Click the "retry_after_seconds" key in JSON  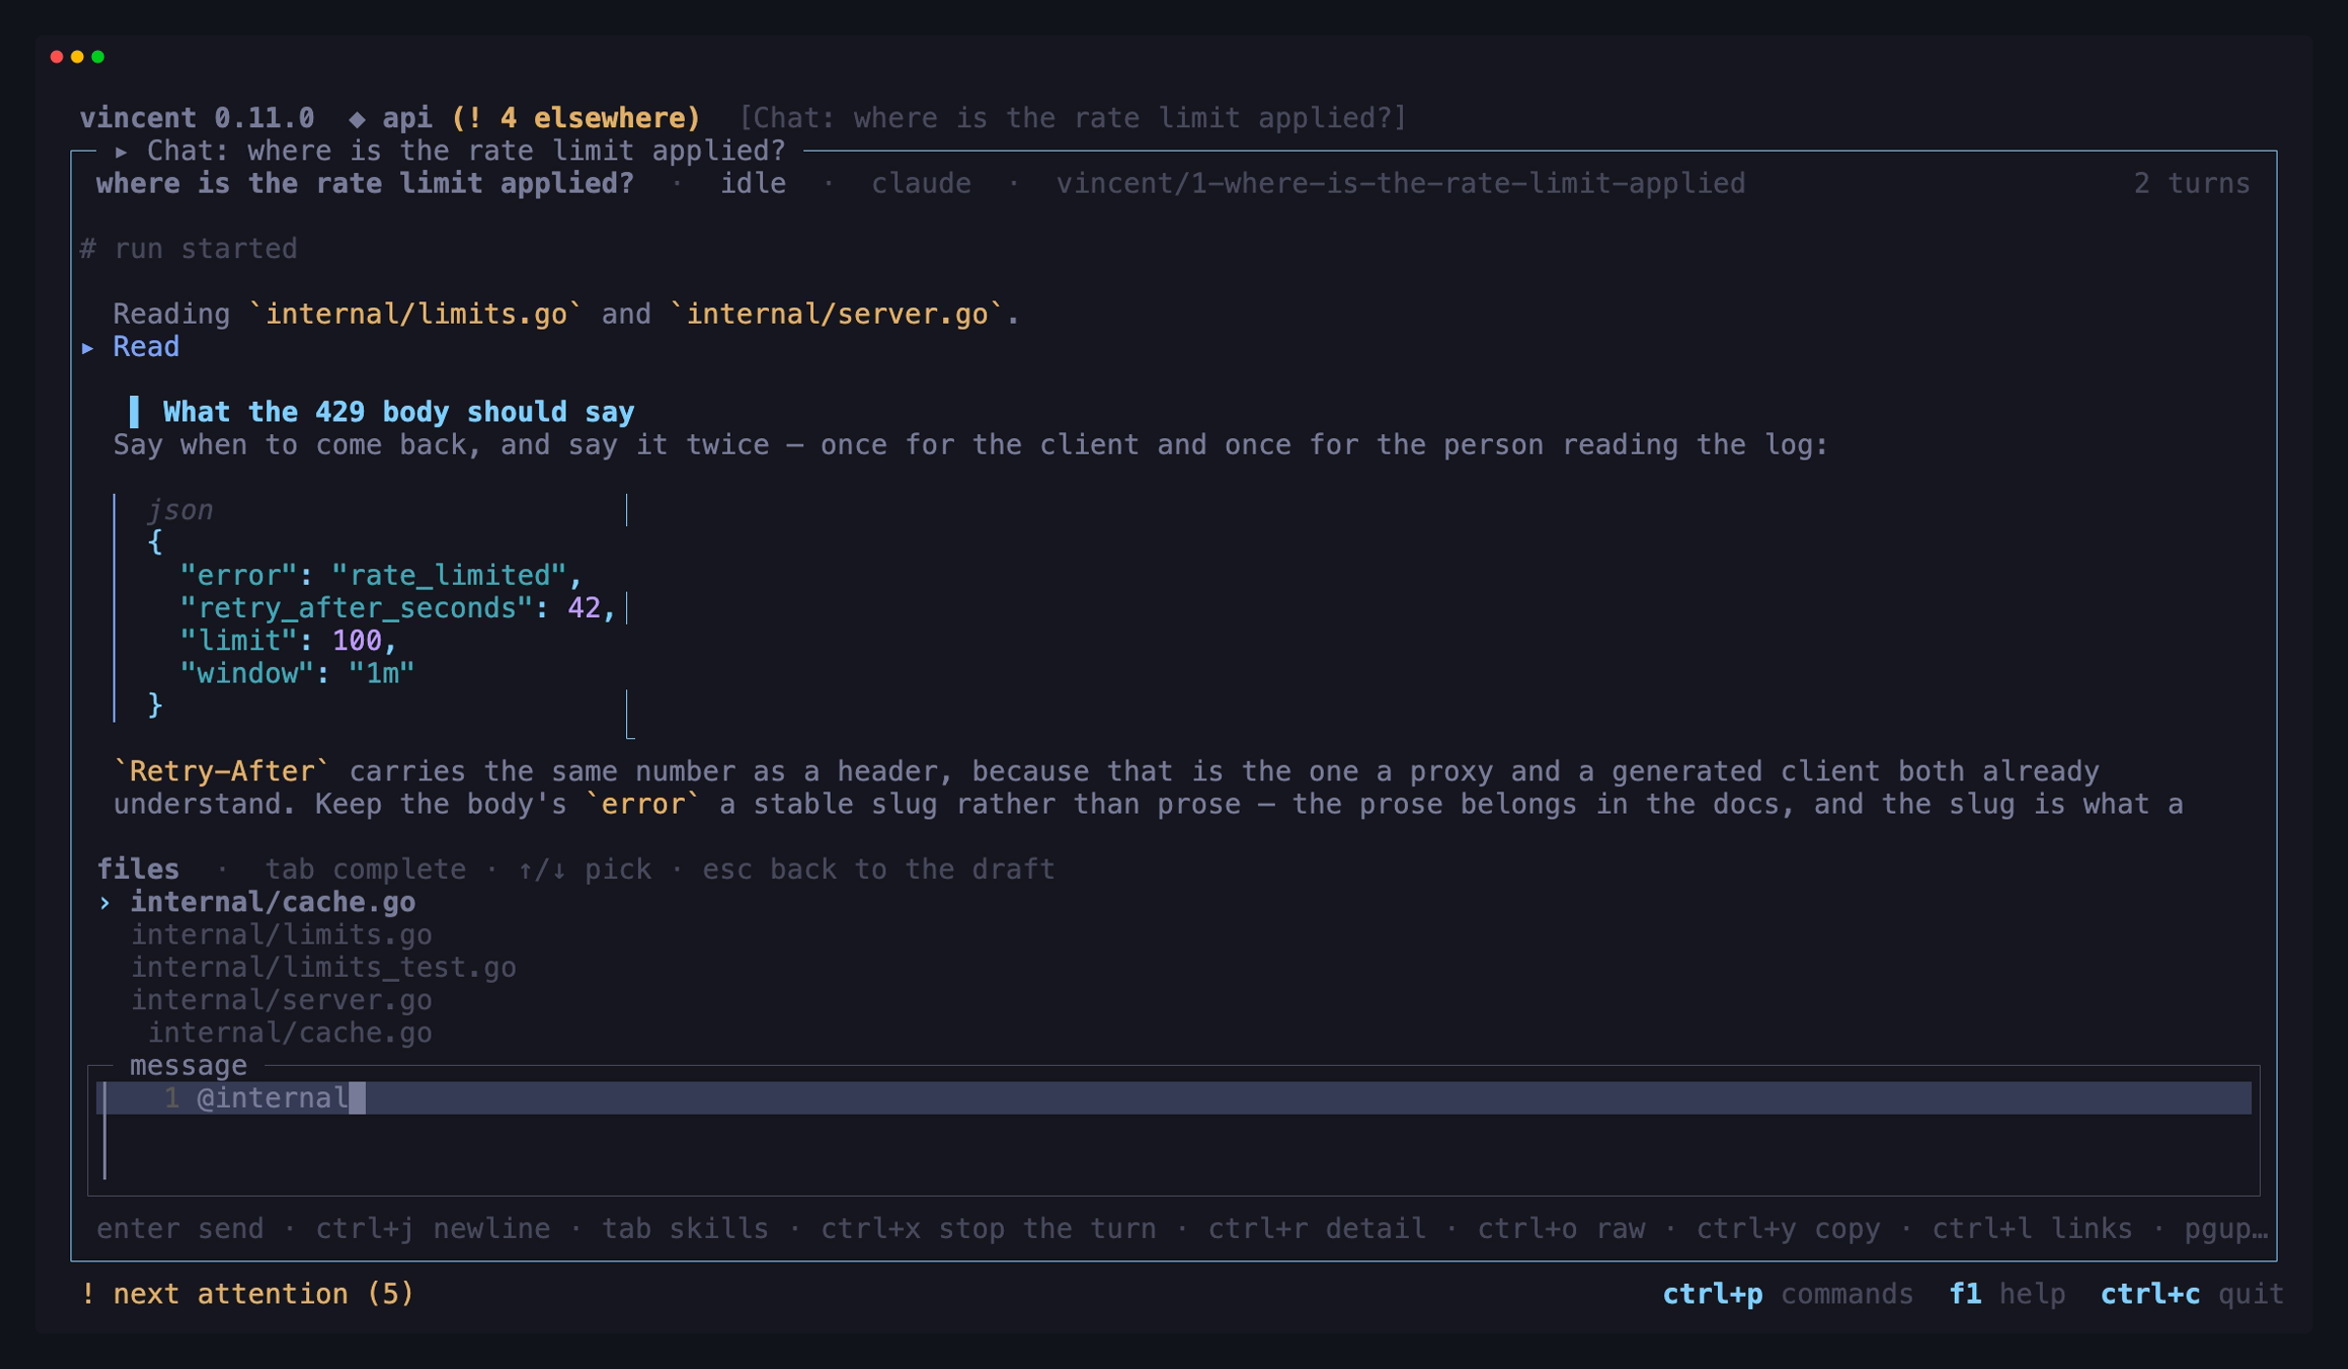[x=356, y=608]
